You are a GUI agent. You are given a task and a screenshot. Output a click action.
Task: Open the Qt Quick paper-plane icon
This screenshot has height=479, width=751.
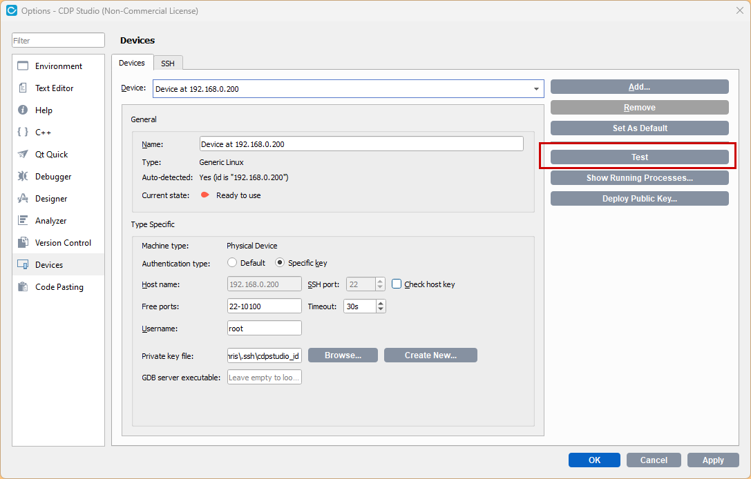[23, 154]
